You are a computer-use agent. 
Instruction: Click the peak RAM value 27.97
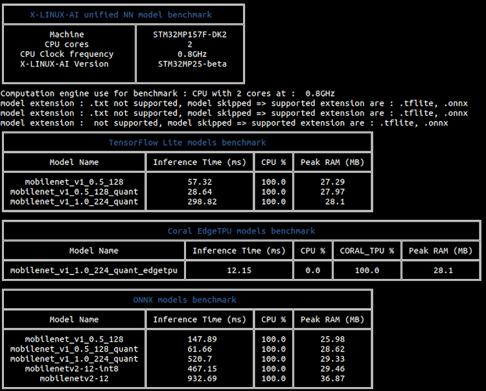(332, 192)
